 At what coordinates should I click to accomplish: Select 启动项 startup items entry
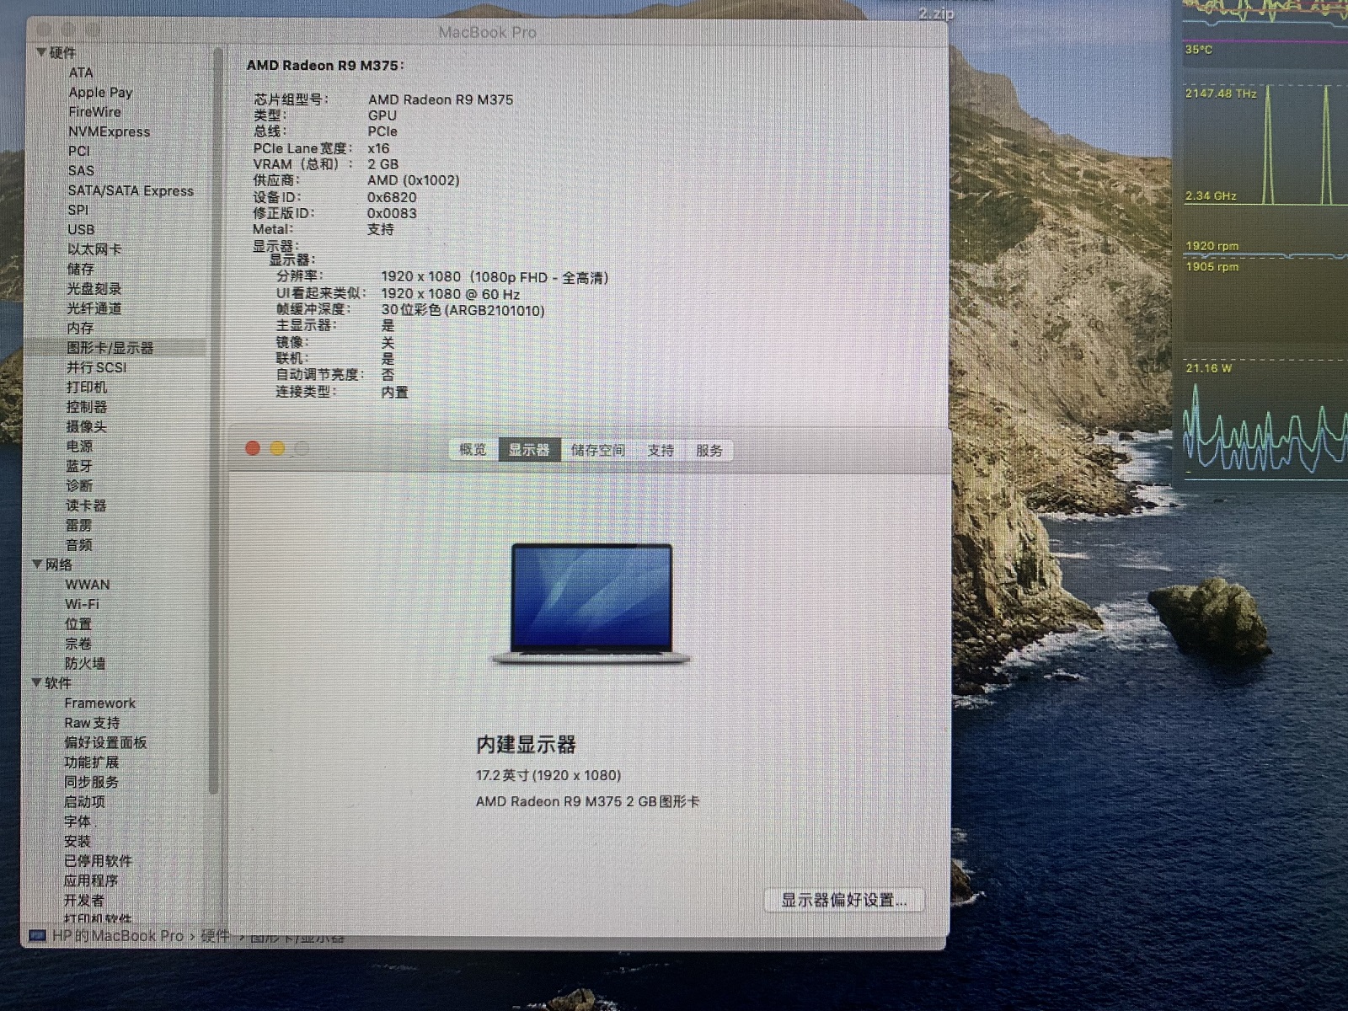coord(84,801)
